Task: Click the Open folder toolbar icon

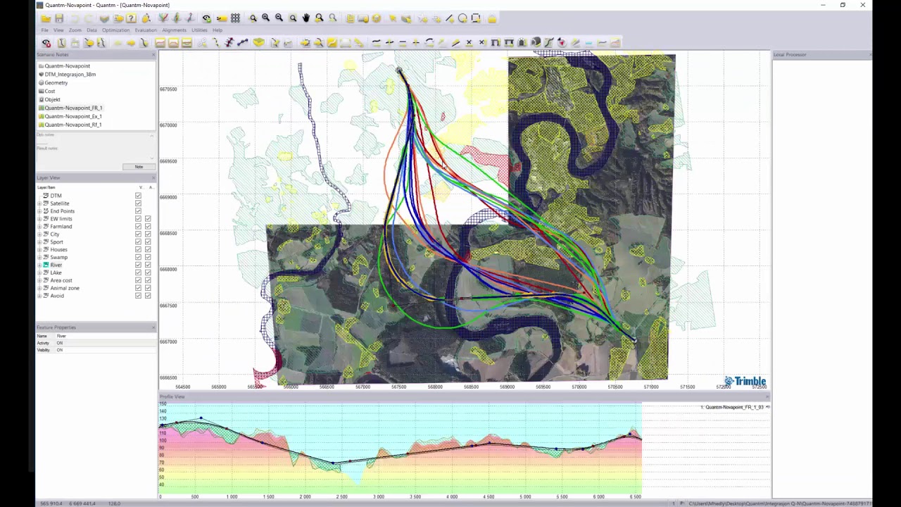Action: pos(46,18)
